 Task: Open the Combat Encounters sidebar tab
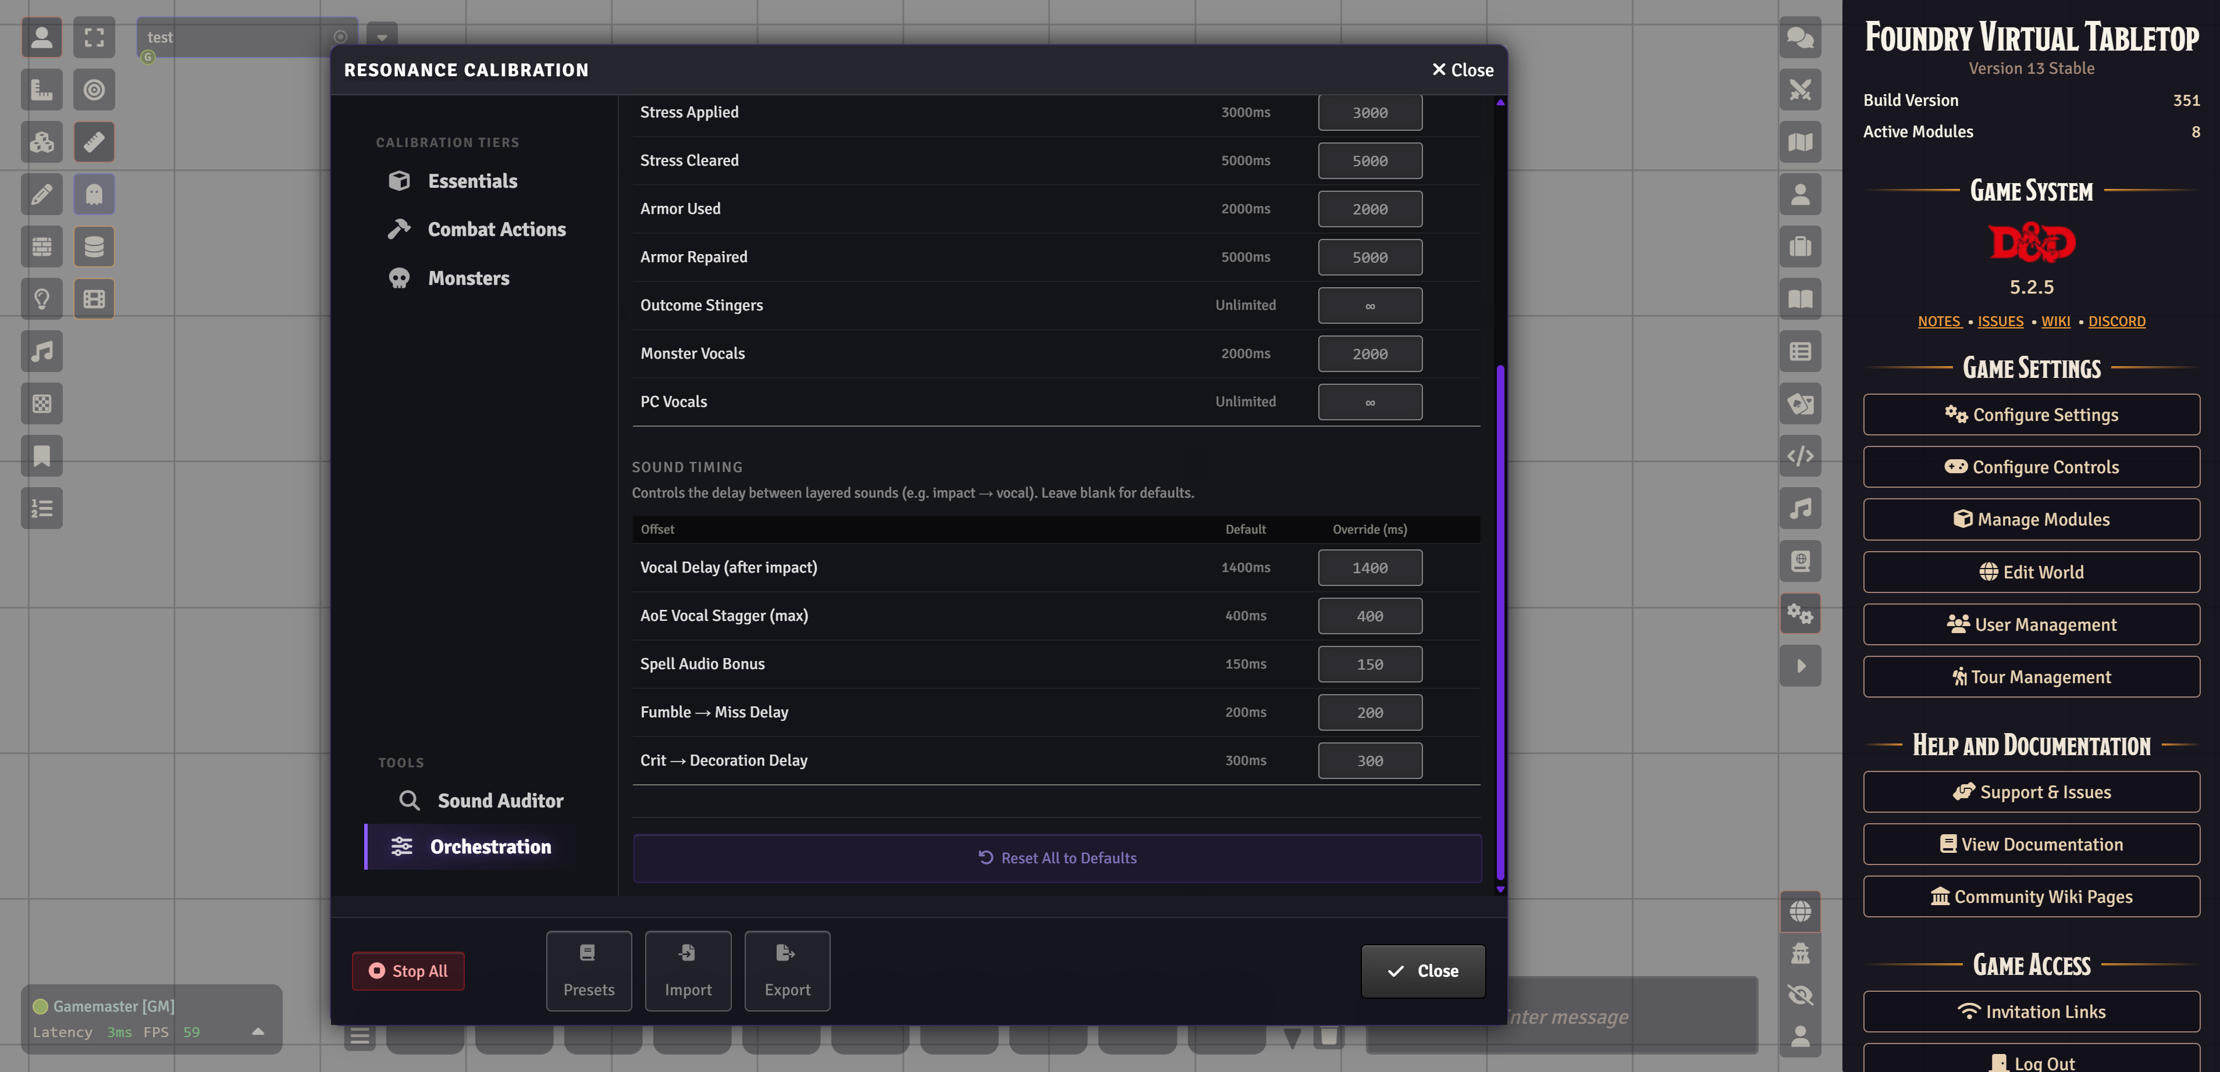click(1801, 90)
